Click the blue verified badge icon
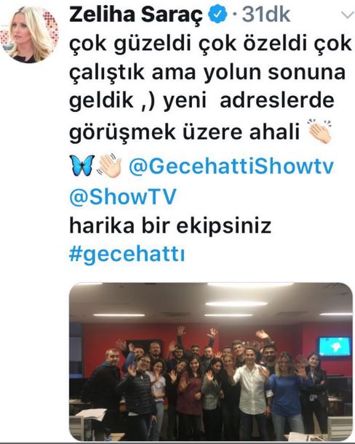Image resolution: width=355 pixels, height=444 pixels. click(218, 15)
